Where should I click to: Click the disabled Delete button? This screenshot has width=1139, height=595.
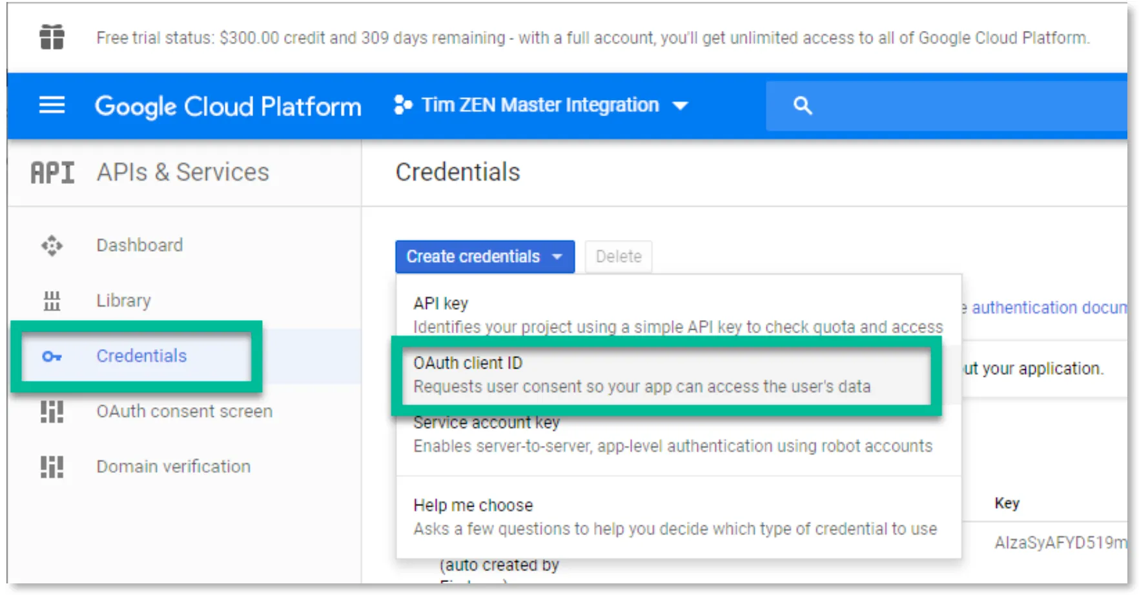pyautogui.click(x=619, y=257)
